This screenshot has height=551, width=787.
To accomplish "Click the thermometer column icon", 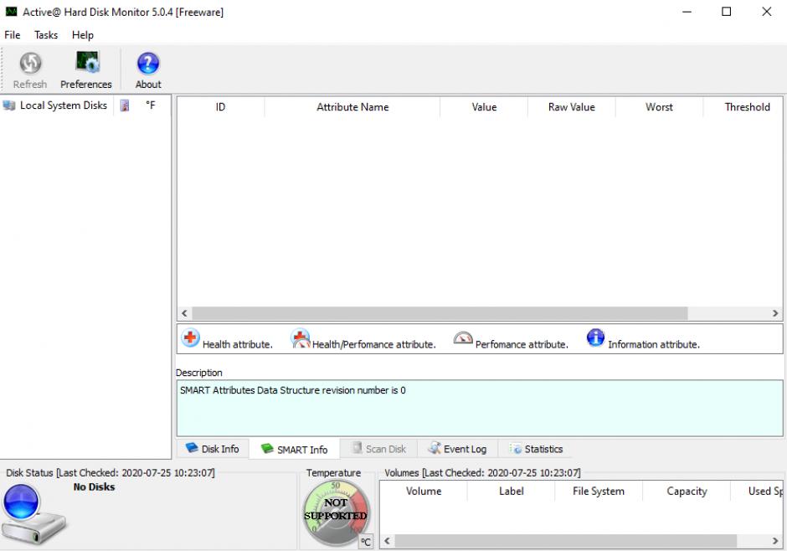I will [x=125, y=106].
